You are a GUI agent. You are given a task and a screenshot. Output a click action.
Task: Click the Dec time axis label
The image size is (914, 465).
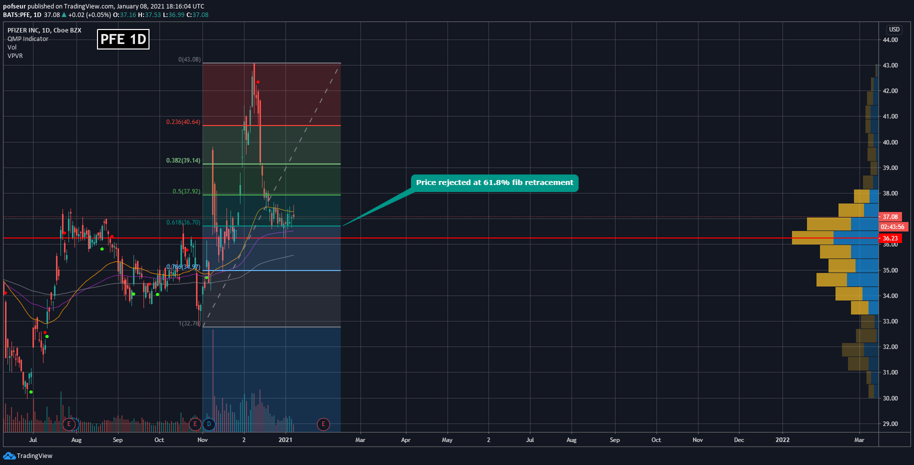click(739, 440)
